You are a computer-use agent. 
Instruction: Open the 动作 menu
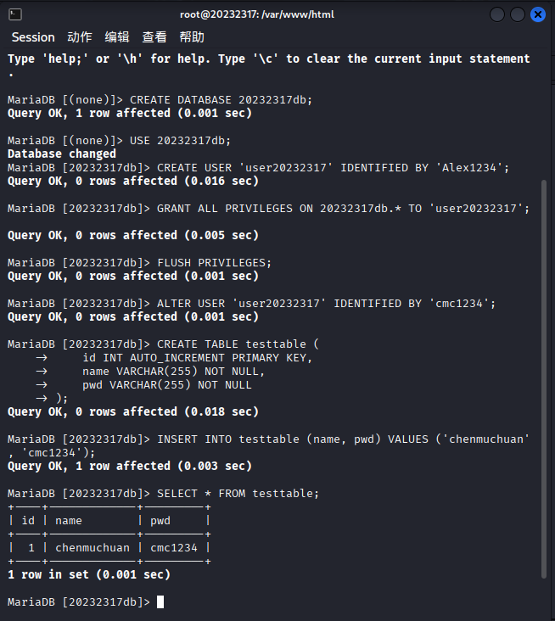80,37
